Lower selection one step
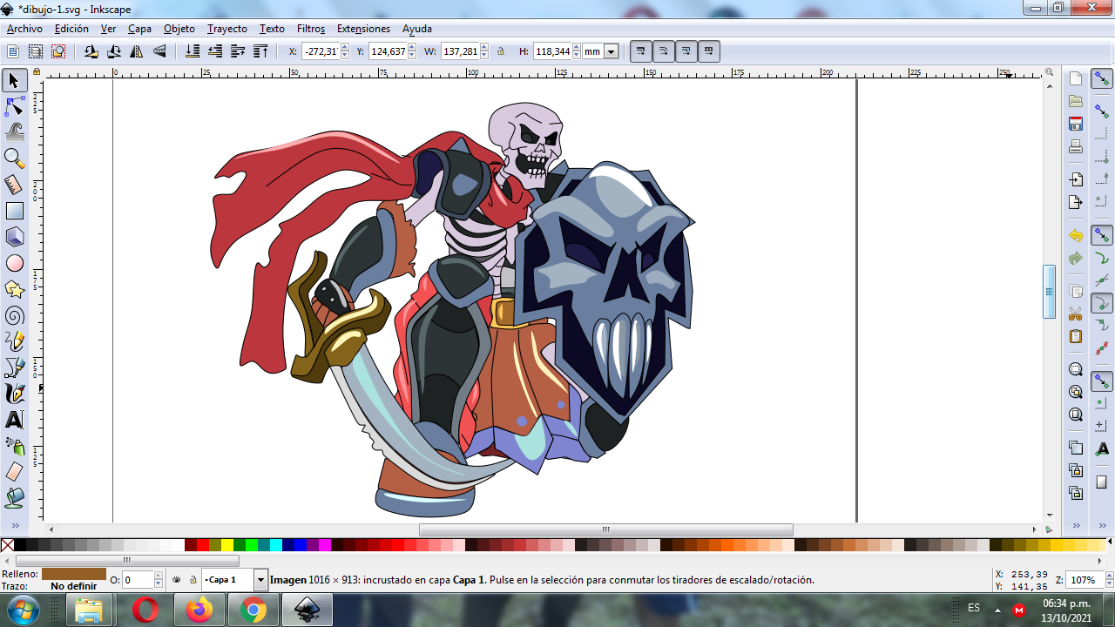This screenshot has width=1115, height=627. pos(215,51)
